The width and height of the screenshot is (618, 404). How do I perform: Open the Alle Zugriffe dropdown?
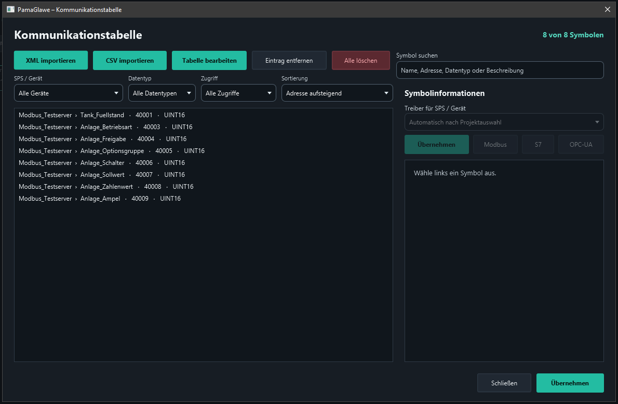[238, 93]
